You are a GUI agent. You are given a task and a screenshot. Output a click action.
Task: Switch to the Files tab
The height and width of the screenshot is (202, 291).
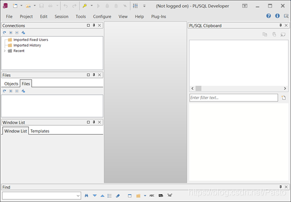[x=26, y=84]
